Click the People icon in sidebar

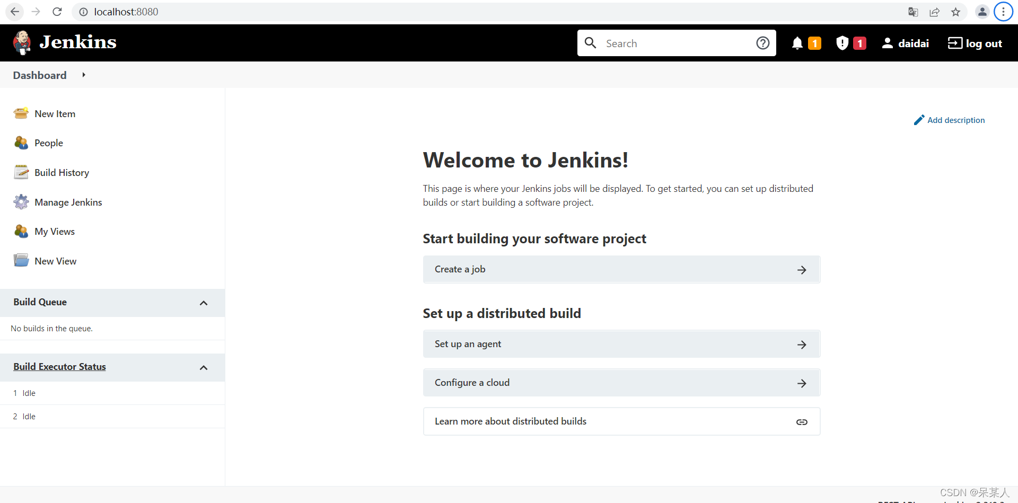[x=21, y=143]
